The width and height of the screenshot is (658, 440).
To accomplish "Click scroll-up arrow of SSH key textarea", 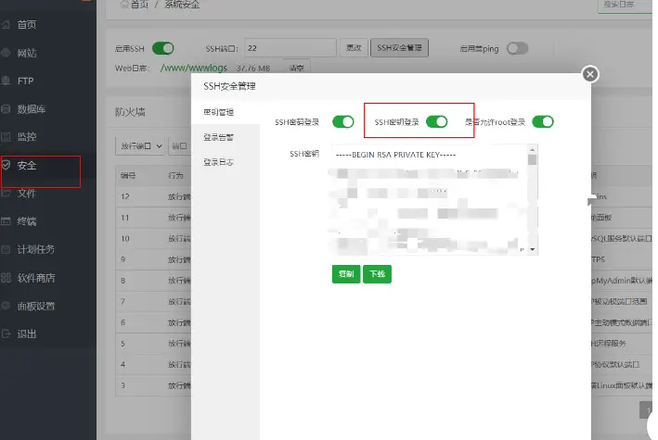I will click(532, 150).
